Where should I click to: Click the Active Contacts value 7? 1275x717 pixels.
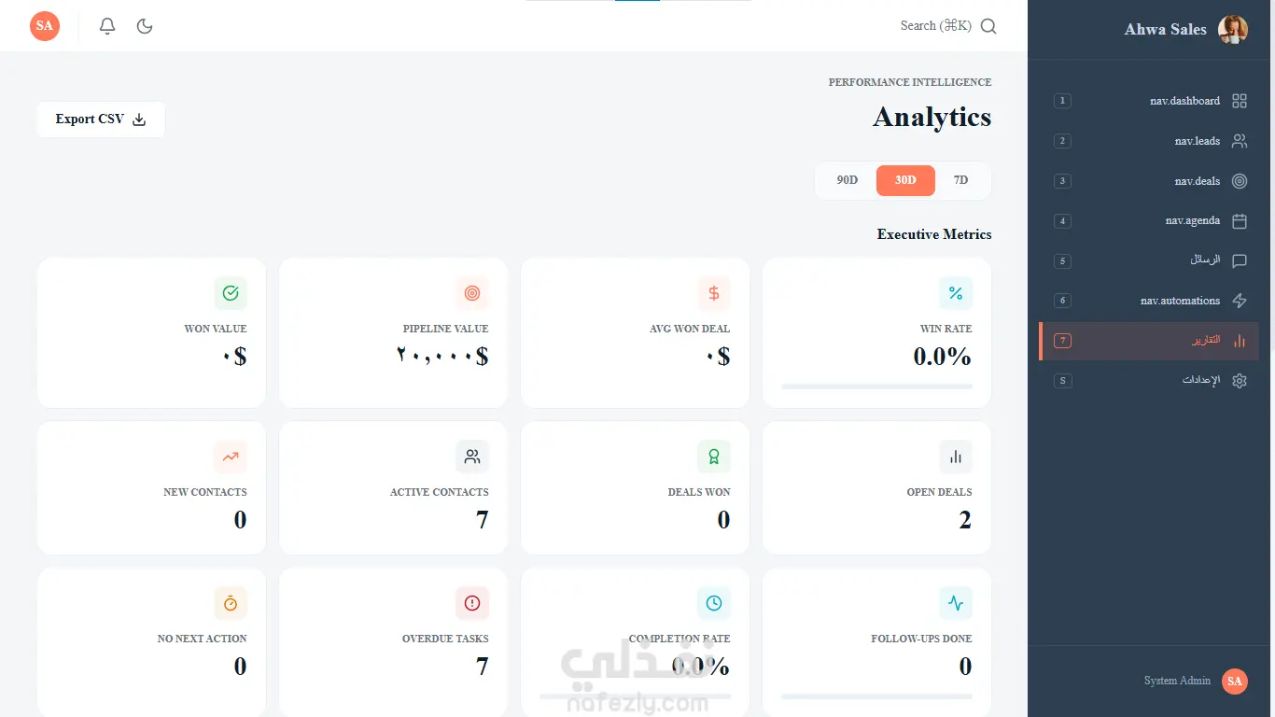click(483, 520)
